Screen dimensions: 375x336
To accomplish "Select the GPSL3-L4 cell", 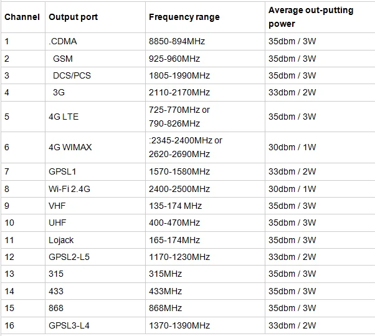I will coord(68,325).
